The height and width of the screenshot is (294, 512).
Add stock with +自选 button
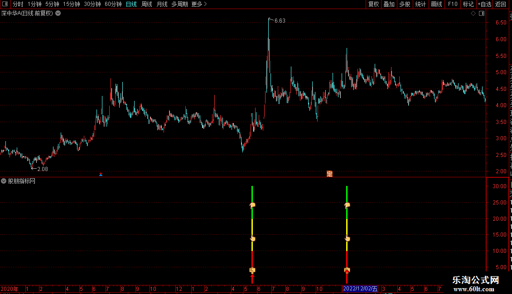tap(484, 4)
